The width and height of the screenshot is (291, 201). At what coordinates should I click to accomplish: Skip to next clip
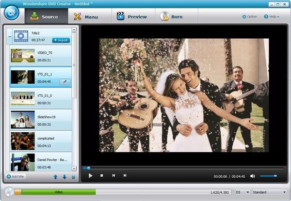coord(125,175)
